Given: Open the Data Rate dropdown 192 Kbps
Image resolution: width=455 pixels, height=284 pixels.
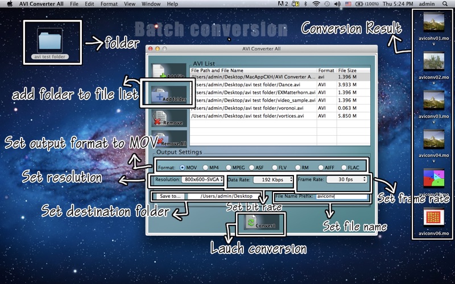Looking at the screenshot, I should point(273,179).
